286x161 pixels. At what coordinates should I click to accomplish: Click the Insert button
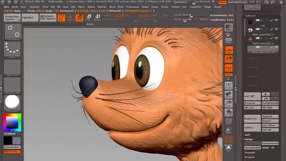(270, 121)
